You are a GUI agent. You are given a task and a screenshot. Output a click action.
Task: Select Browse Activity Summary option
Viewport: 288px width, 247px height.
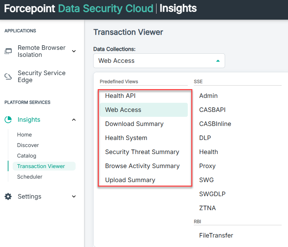click(x=142, y=166)
